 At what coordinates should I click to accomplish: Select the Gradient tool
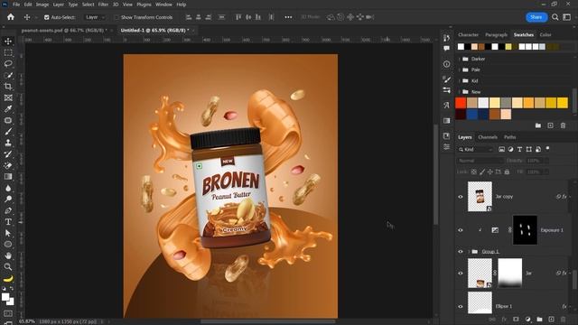(8, 177)
